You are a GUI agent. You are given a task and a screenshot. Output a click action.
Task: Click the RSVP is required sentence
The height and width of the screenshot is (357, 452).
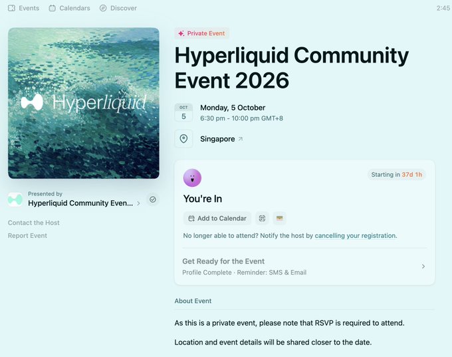tap(289, 323)
